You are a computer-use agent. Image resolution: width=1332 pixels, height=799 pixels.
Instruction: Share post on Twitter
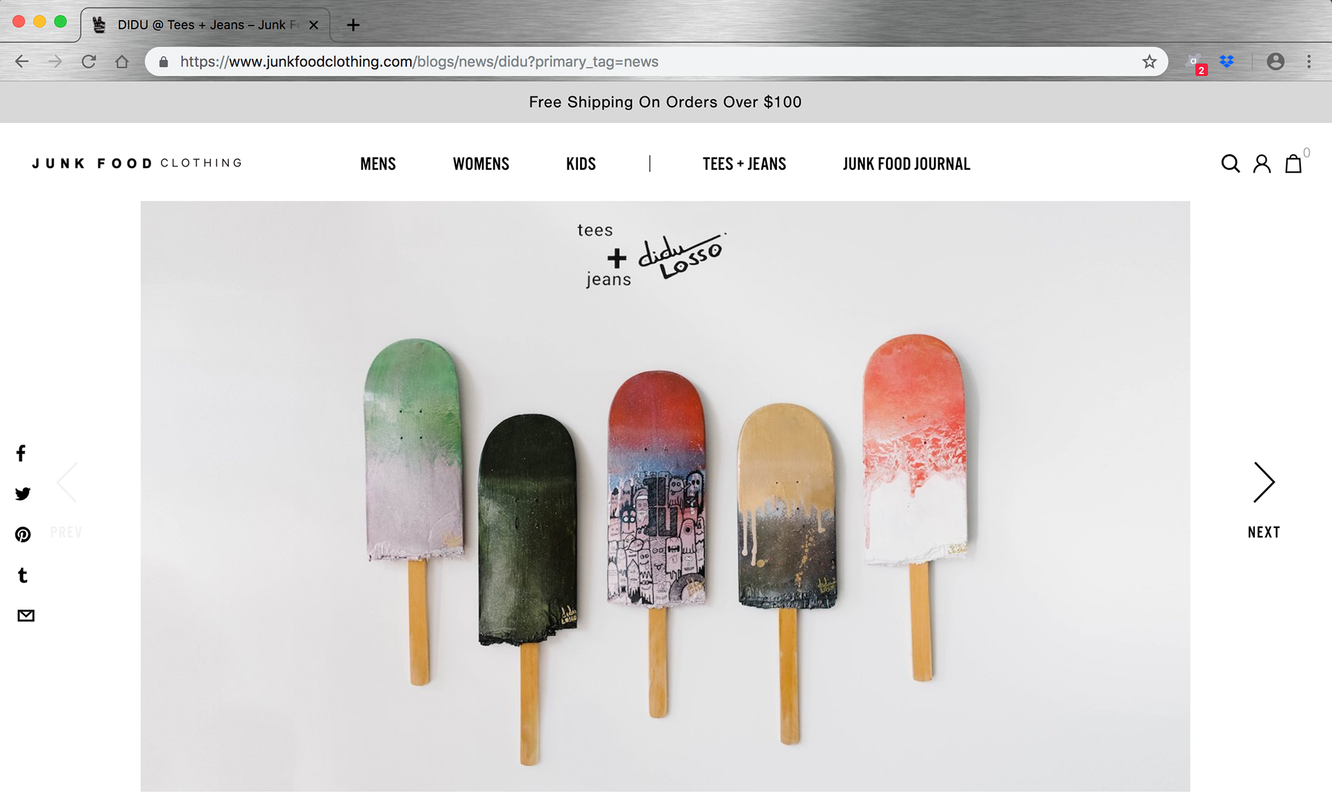[23, 494]
